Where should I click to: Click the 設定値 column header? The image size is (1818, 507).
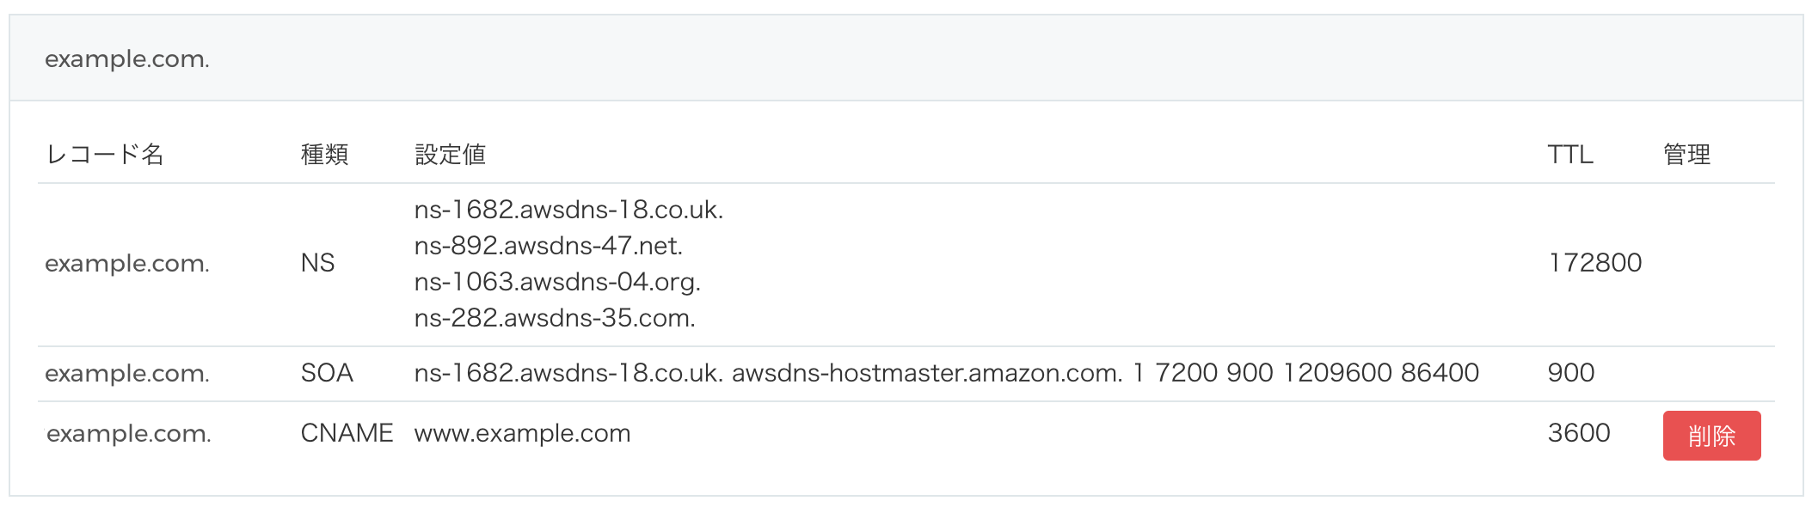pos(451,155)
